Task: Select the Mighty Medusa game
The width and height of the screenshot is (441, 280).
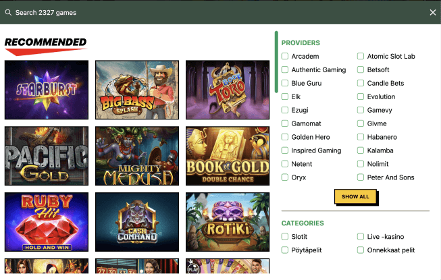Action: click(137, 156)
